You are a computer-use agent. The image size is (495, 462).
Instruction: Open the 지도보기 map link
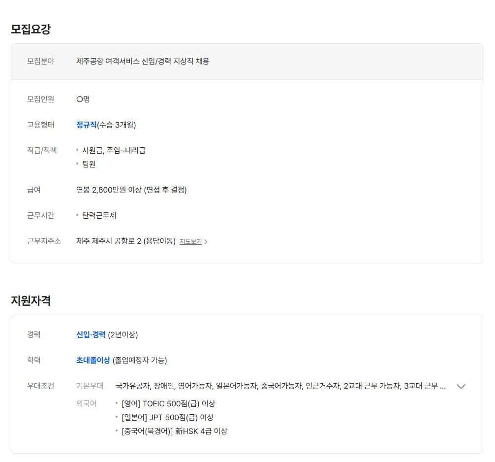pos(190,242)
